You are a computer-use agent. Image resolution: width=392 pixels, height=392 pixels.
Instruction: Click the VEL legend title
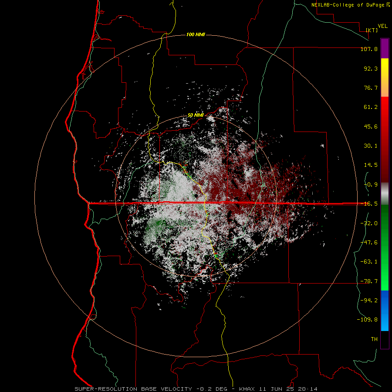coord(382,26)
